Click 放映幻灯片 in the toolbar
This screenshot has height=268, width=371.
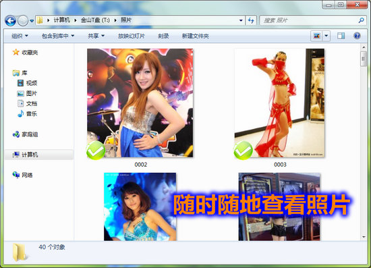tap(132, 36)
